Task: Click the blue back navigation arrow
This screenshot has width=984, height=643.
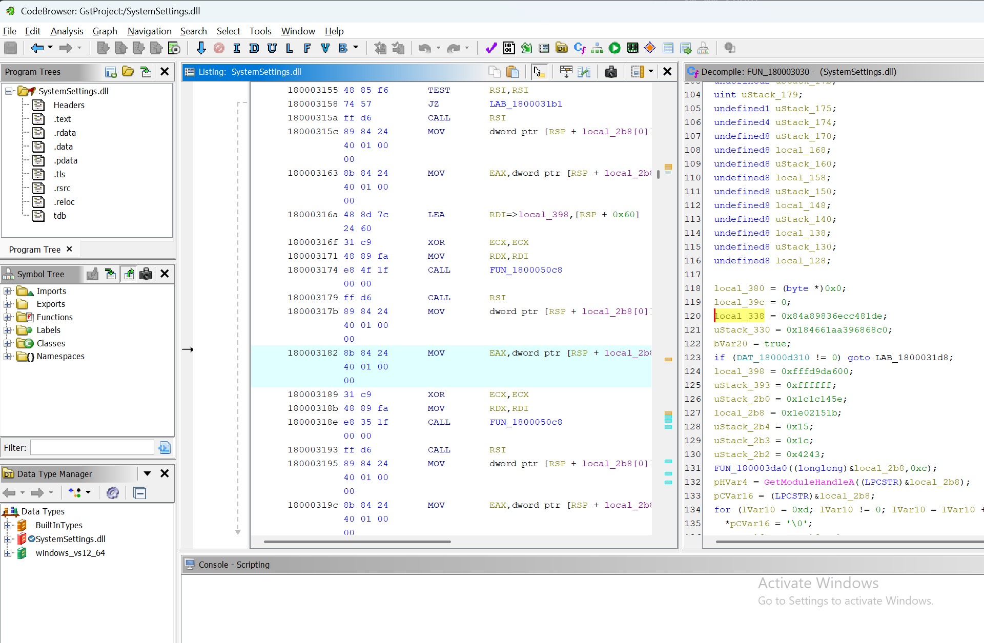Action: 37,48
